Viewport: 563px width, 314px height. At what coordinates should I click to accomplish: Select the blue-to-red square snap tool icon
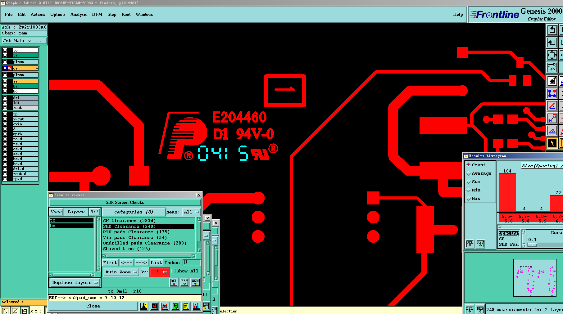552,118
